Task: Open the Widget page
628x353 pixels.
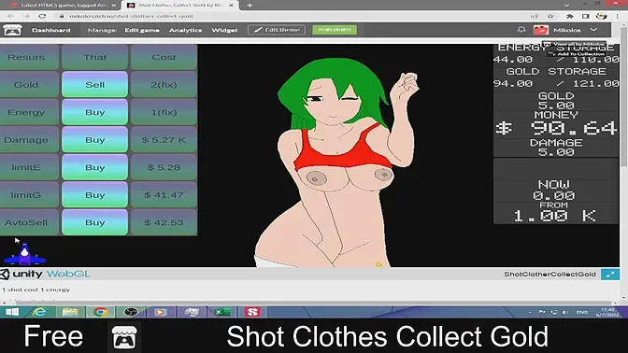Action: [x=224, y=30]
